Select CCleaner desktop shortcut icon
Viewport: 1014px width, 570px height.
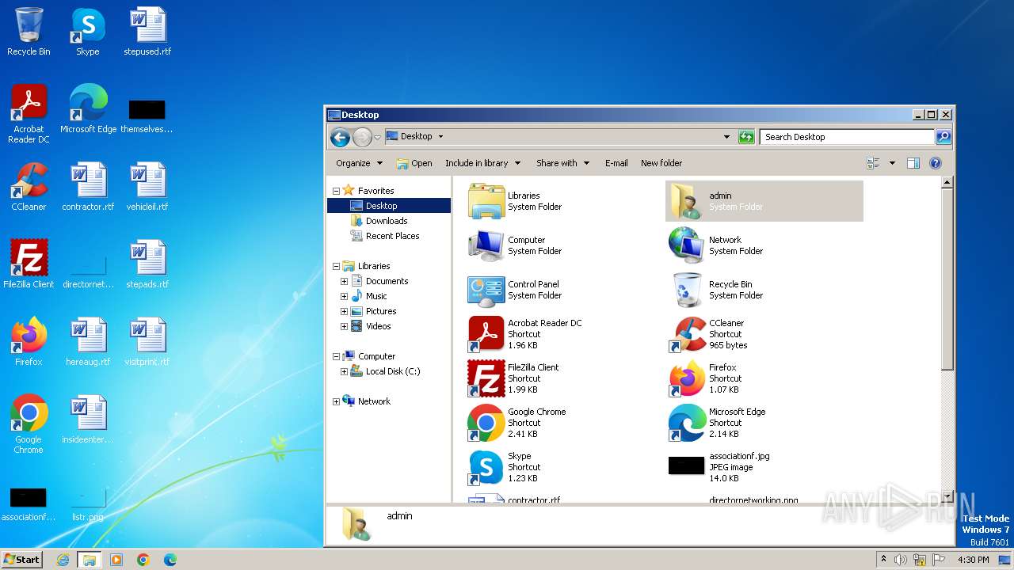pyautogui.click(x=29, y=187)
